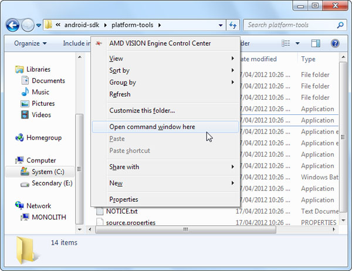The image size is (352, 271).
Task: Open the New submenu
Action: (165, 183)
